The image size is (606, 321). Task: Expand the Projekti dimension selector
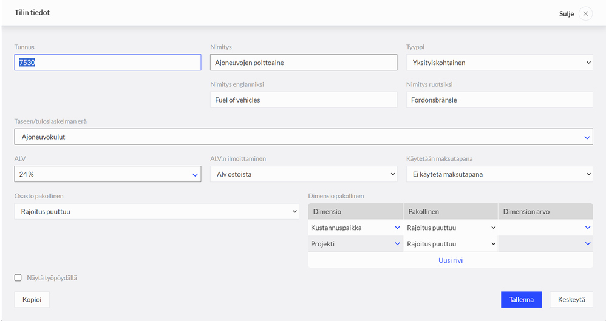(x=355, y=244)
